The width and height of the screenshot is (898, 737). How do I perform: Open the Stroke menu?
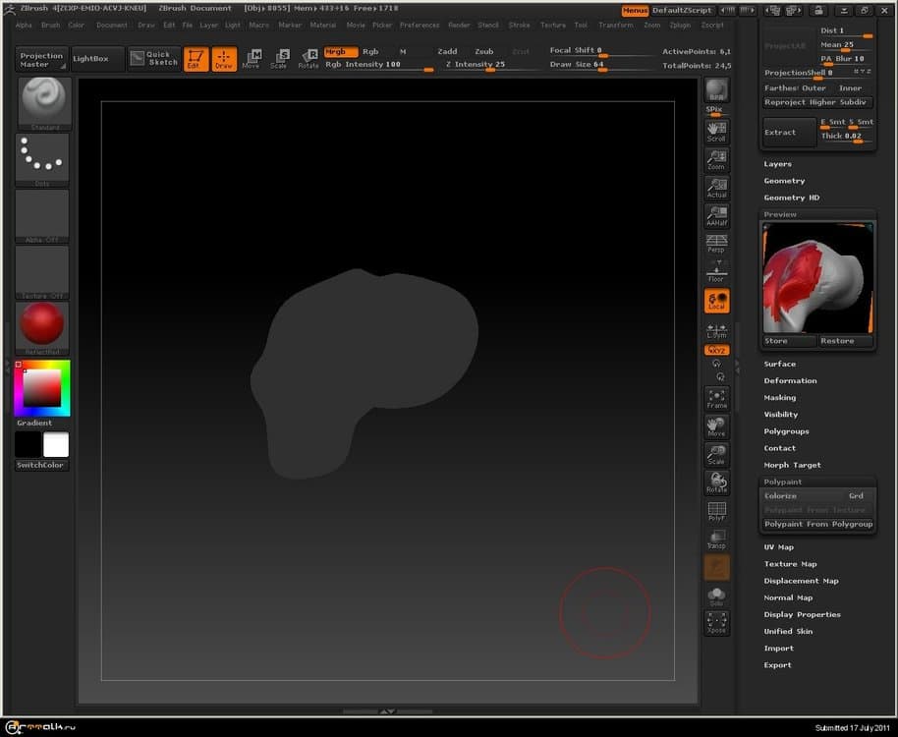click(x=519, y=25)
